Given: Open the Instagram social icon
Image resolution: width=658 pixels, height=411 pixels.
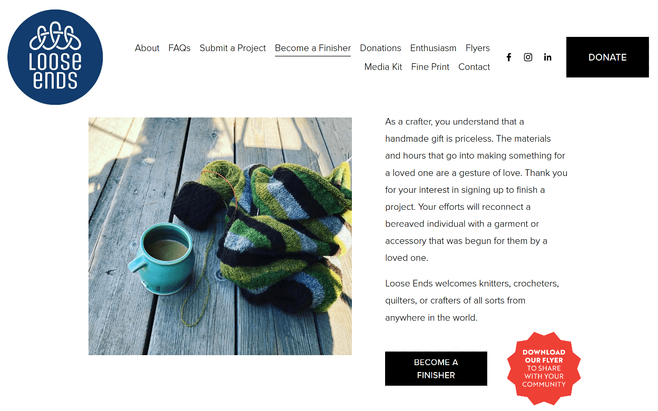Looking at the screenshot, I should 528,57.
